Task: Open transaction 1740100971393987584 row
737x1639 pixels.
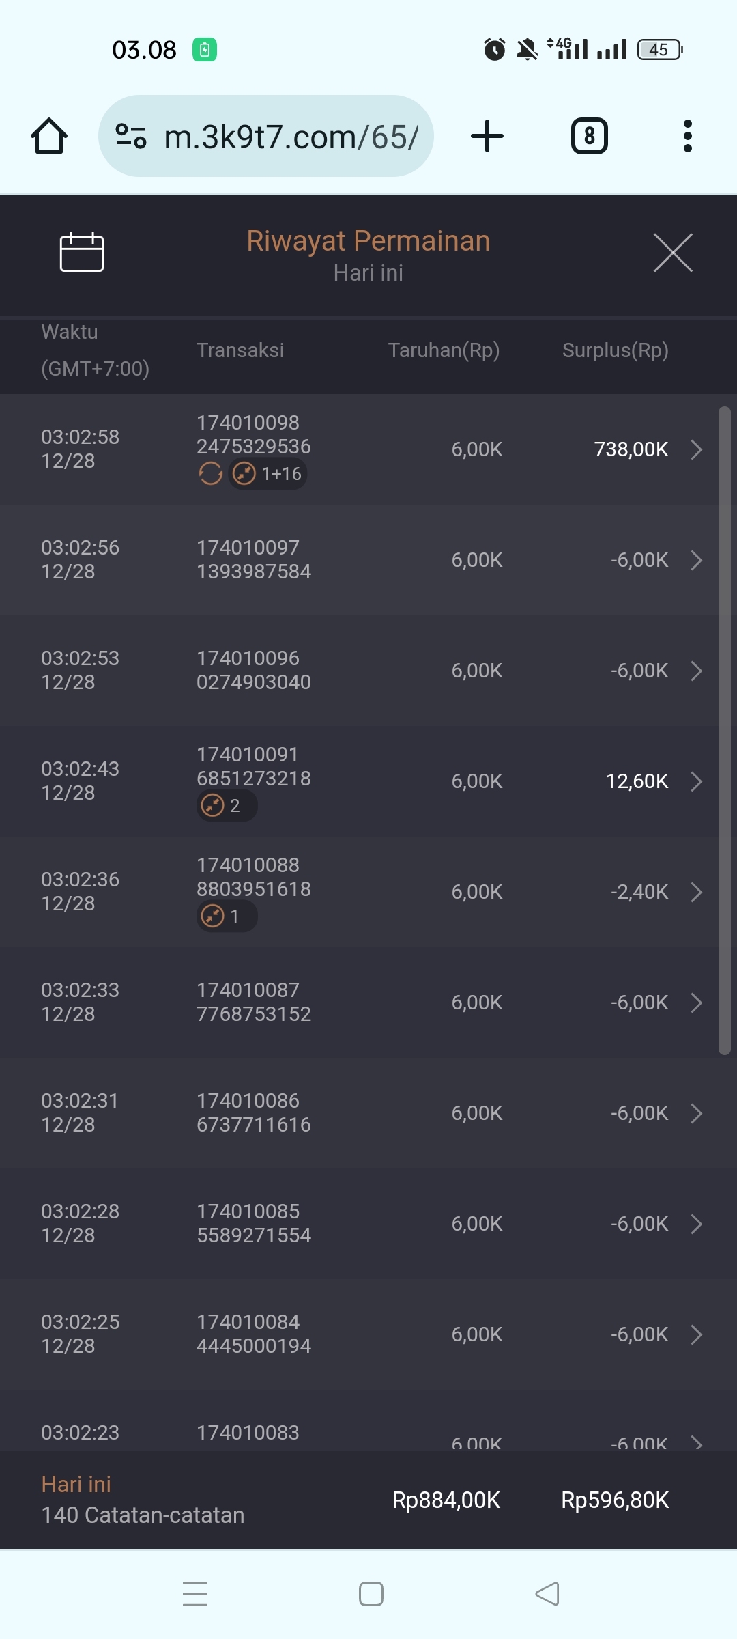Action: (254, 560)
